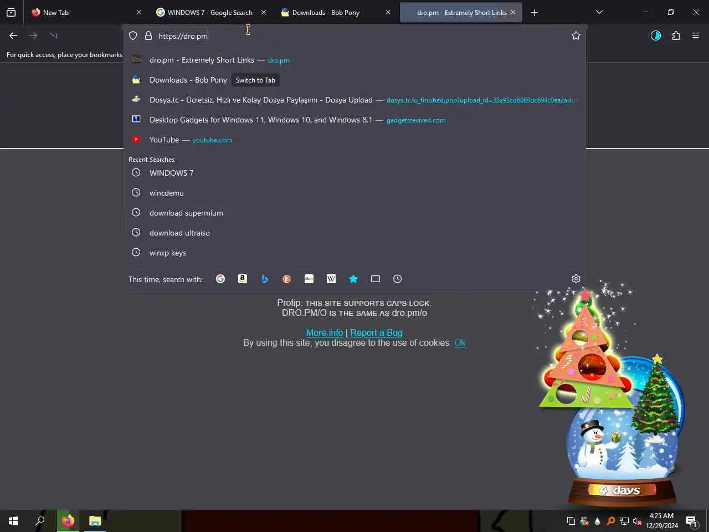Open the Windows Start menu

tap(13, 521)
